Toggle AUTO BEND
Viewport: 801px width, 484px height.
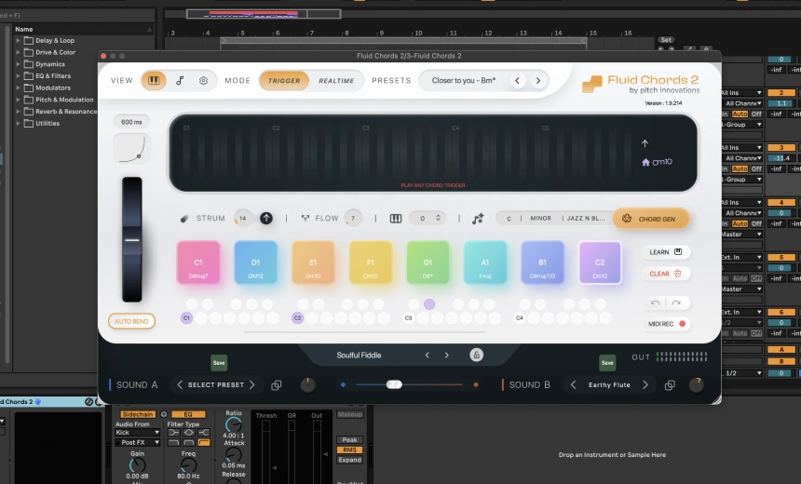click(131, 321)
